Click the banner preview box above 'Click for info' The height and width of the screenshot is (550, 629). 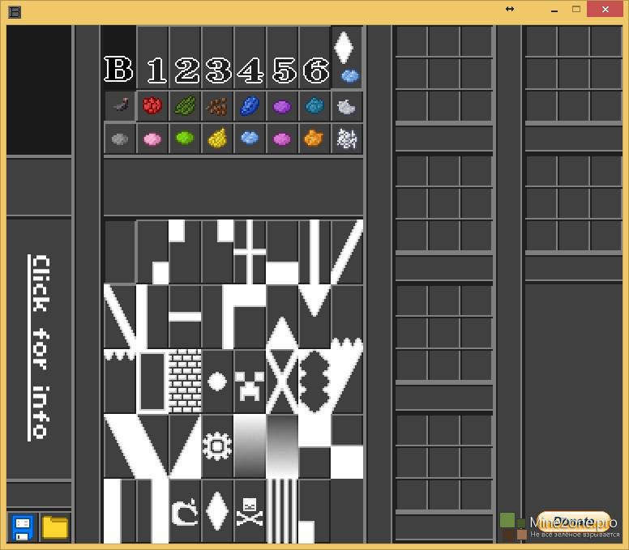(x=39, y=89)
